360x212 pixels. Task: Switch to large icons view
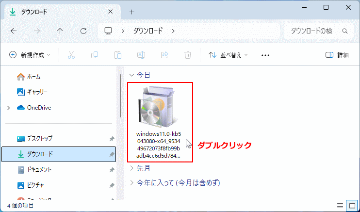point(352,205)
